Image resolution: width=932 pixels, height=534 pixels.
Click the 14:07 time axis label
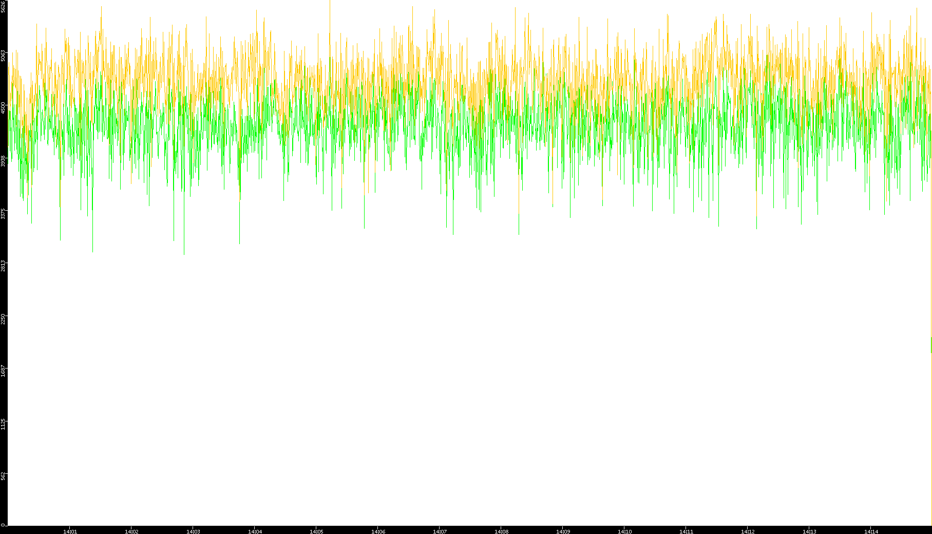pyautogui.click(x=440, y=531)
